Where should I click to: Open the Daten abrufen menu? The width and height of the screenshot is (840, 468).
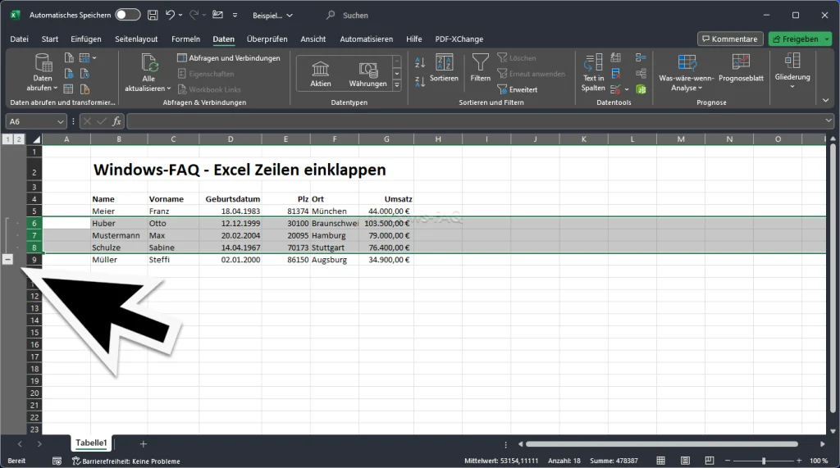click(43, 74)
